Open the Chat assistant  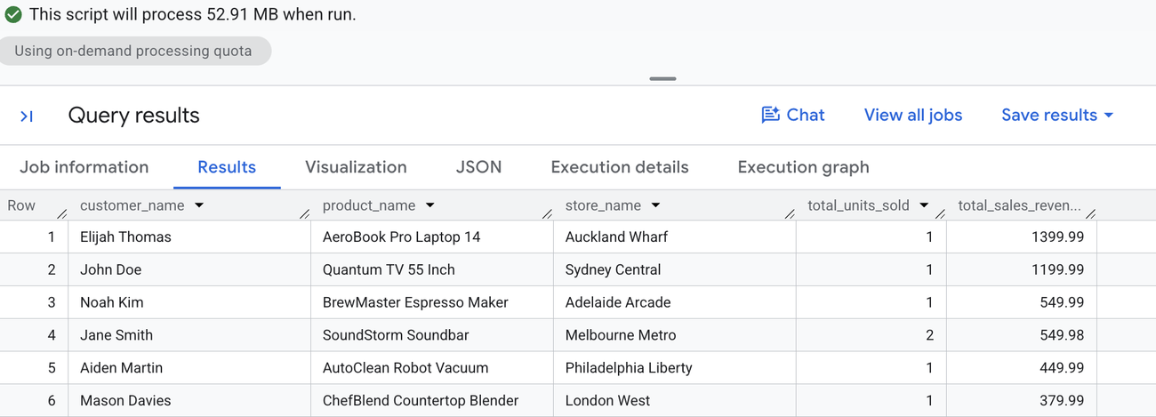coord(793,115)
